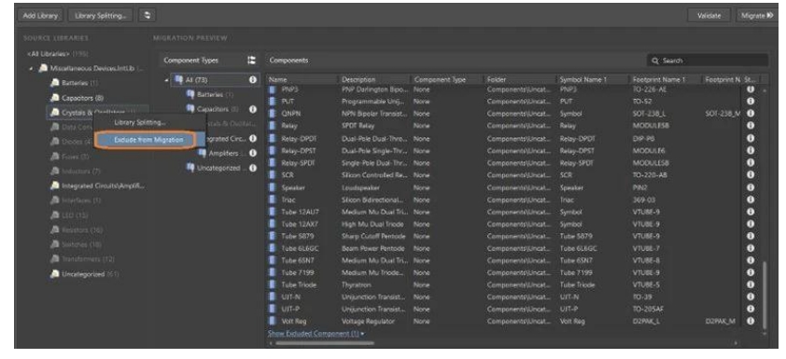The width and height of the screenshot is (786, 359).
Task: Select Capacitors (8) in the source libraries
Action: pyautogui.click(x=77, y=98)
